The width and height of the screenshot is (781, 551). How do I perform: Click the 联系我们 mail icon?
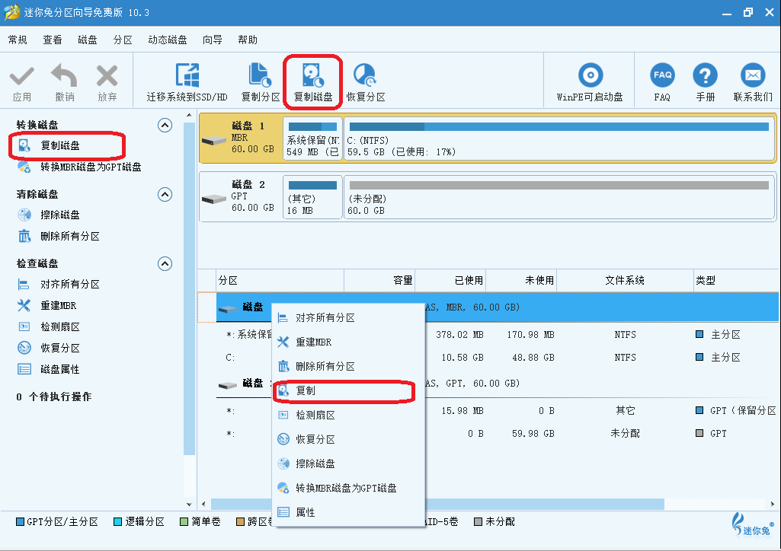(x=753, y=75)
